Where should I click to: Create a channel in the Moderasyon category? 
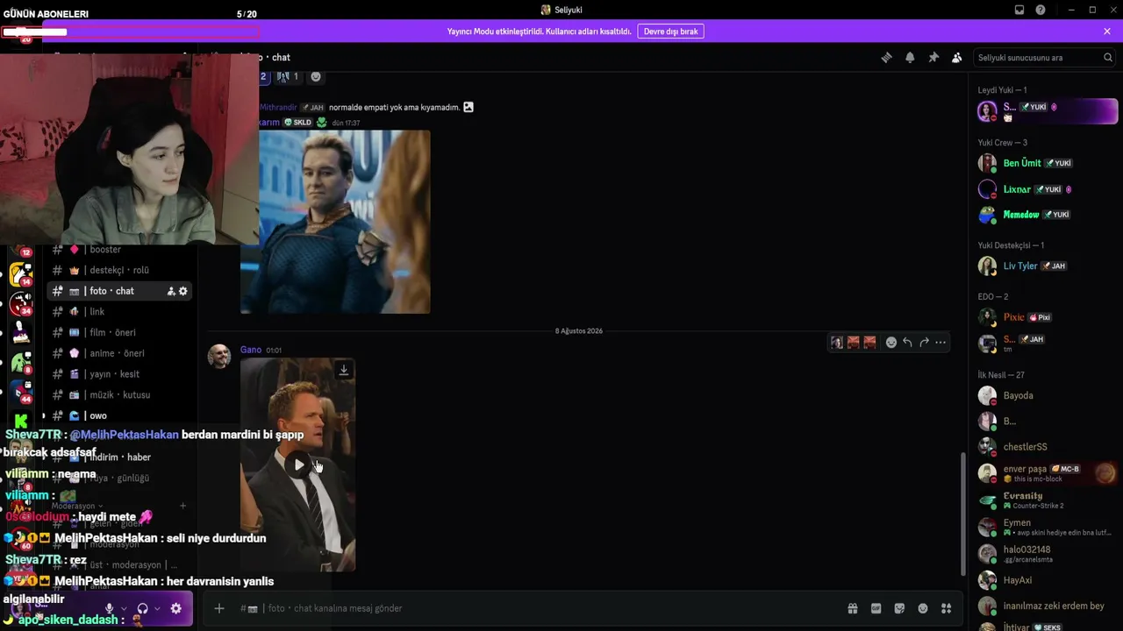coord(182,506)
